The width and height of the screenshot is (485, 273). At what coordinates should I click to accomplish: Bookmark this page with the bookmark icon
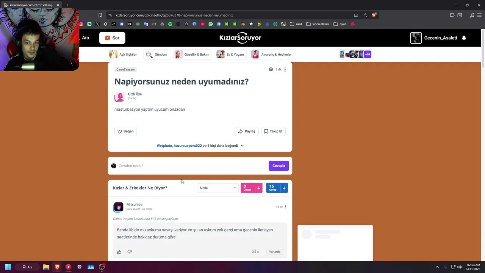pos(100,15)
